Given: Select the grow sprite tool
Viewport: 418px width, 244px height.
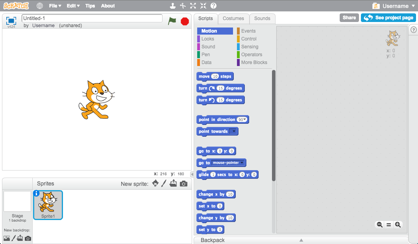Looking at the screenshot, I should tap(193, 6).
